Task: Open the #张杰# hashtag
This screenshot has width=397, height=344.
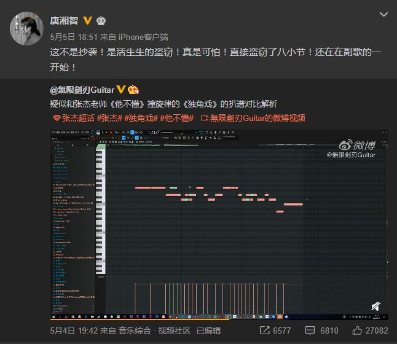Action: point(109,118)
